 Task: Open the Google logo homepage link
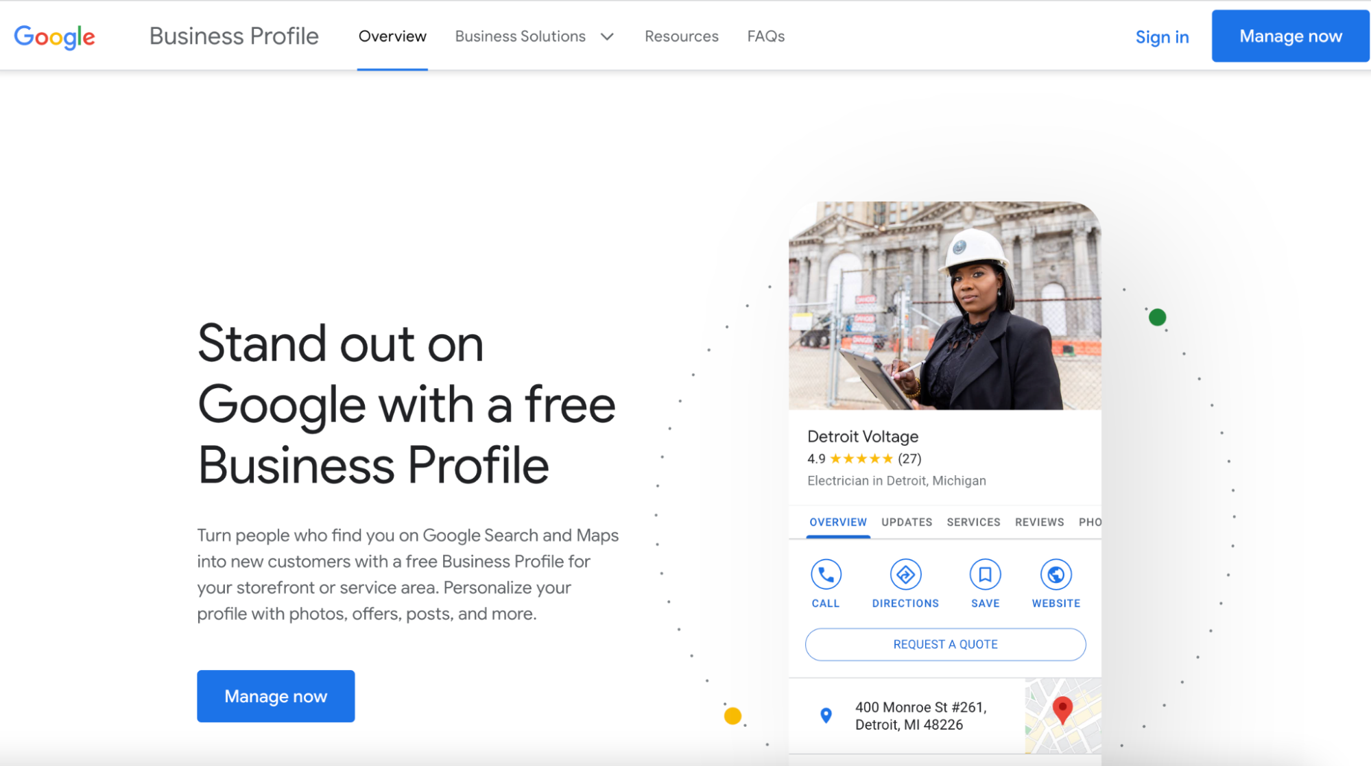coord(55,36)
